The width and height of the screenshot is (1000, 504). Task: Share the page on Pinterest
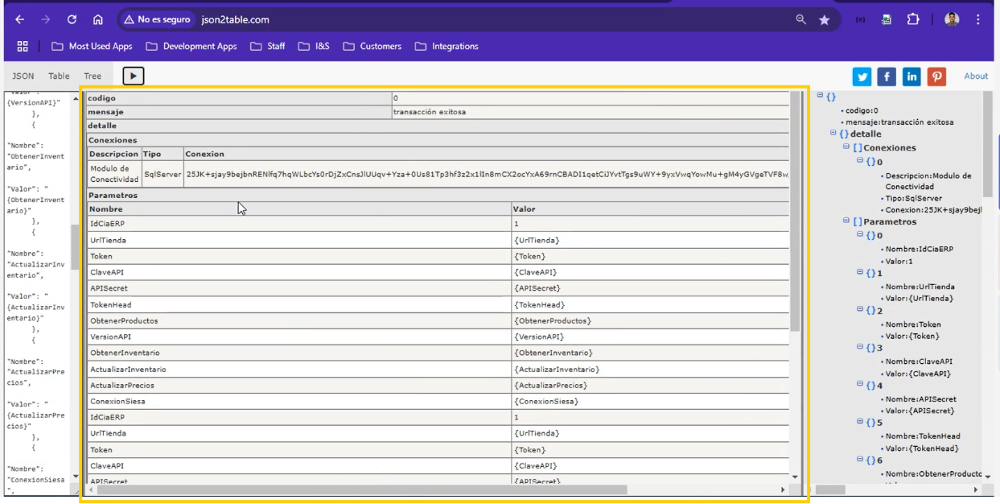[x=936, y=76]
